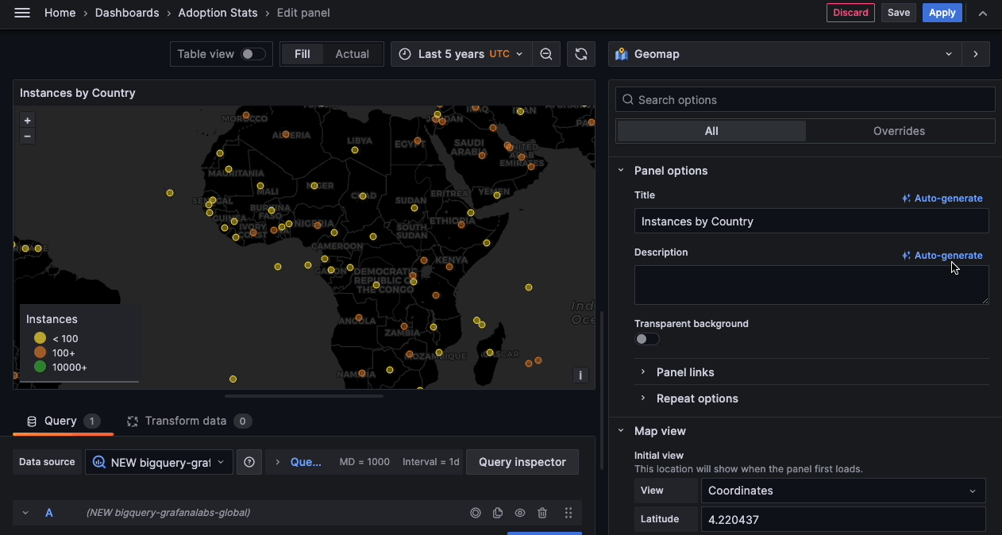The image size is (1002, 535).
Task: Hide query A using the eye icon
Action: (x=520, y=513)
